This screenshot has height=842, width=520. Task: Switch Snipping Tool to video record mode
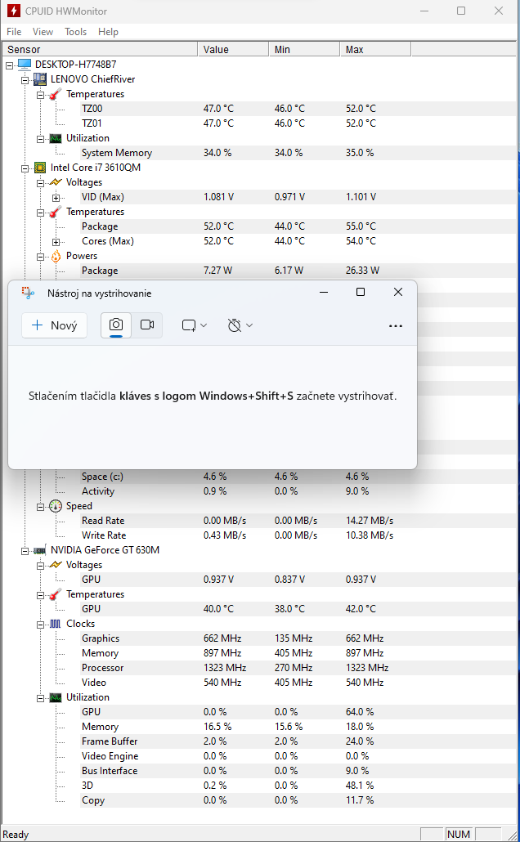147,325
